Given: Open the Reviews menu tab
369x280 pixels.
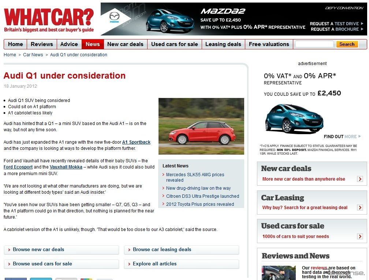Looking at the screenshot, I should click(42, 44).
